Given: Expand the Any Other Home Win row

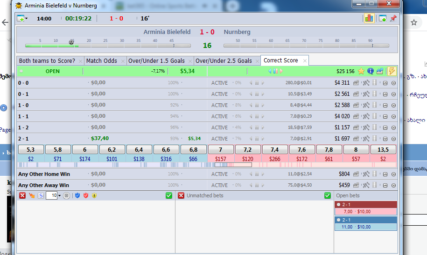Looking at the screenshot, I should (385, 174).
